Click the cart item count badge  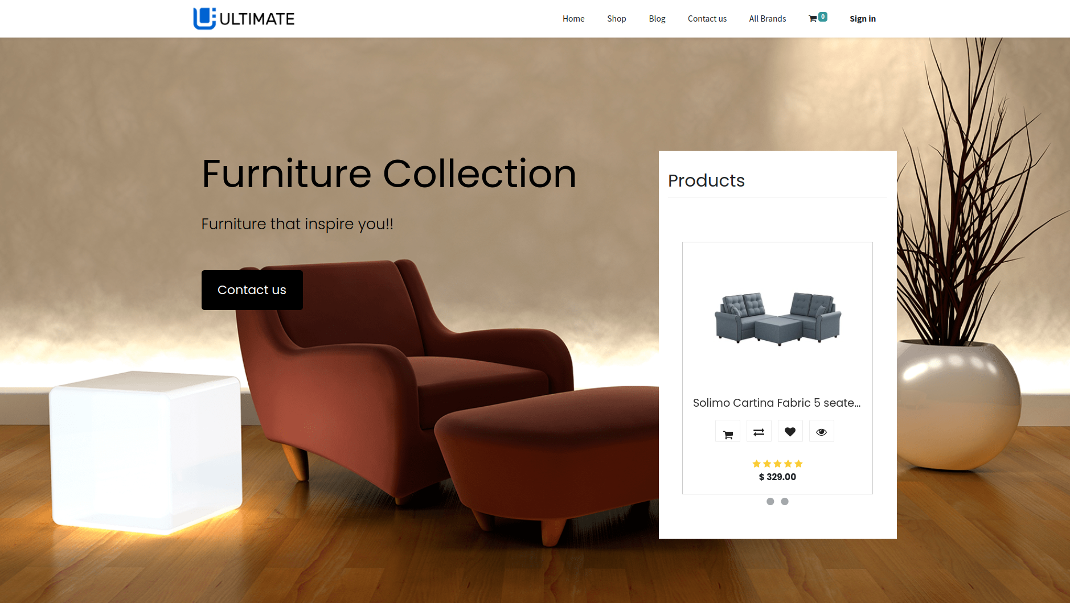pos(823,16)
